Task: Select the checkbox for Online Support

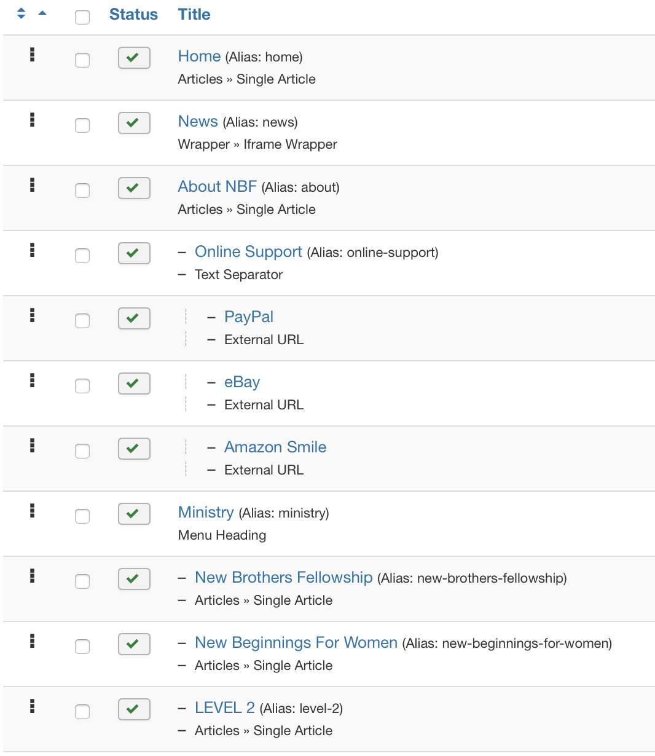Action: pos(82,256)
